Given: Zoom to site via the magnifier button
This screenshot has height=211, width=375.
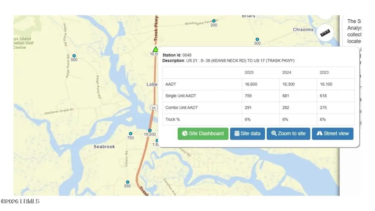Looking at the screenshot, I should tap(288, 133).
